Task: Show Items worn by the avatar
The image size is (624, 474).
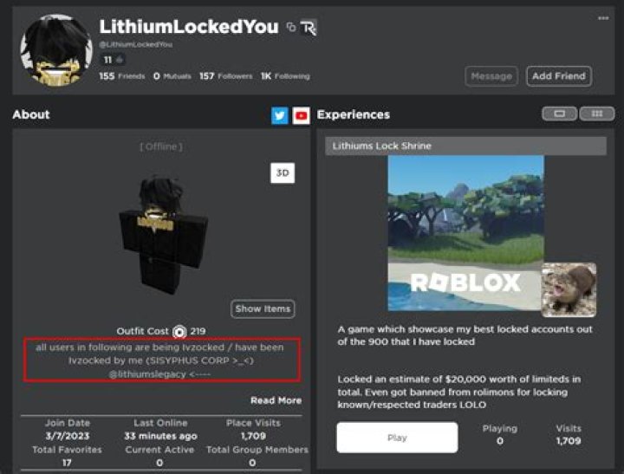Action: click(x=263, y=308)
